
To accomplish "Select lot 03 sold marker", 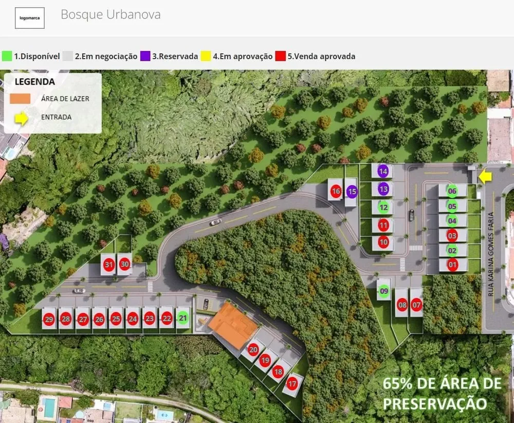I will point(452,236).
